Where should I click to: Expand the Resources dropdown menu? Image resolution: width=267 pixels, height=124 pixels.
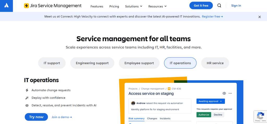click(x=157, y=6)
